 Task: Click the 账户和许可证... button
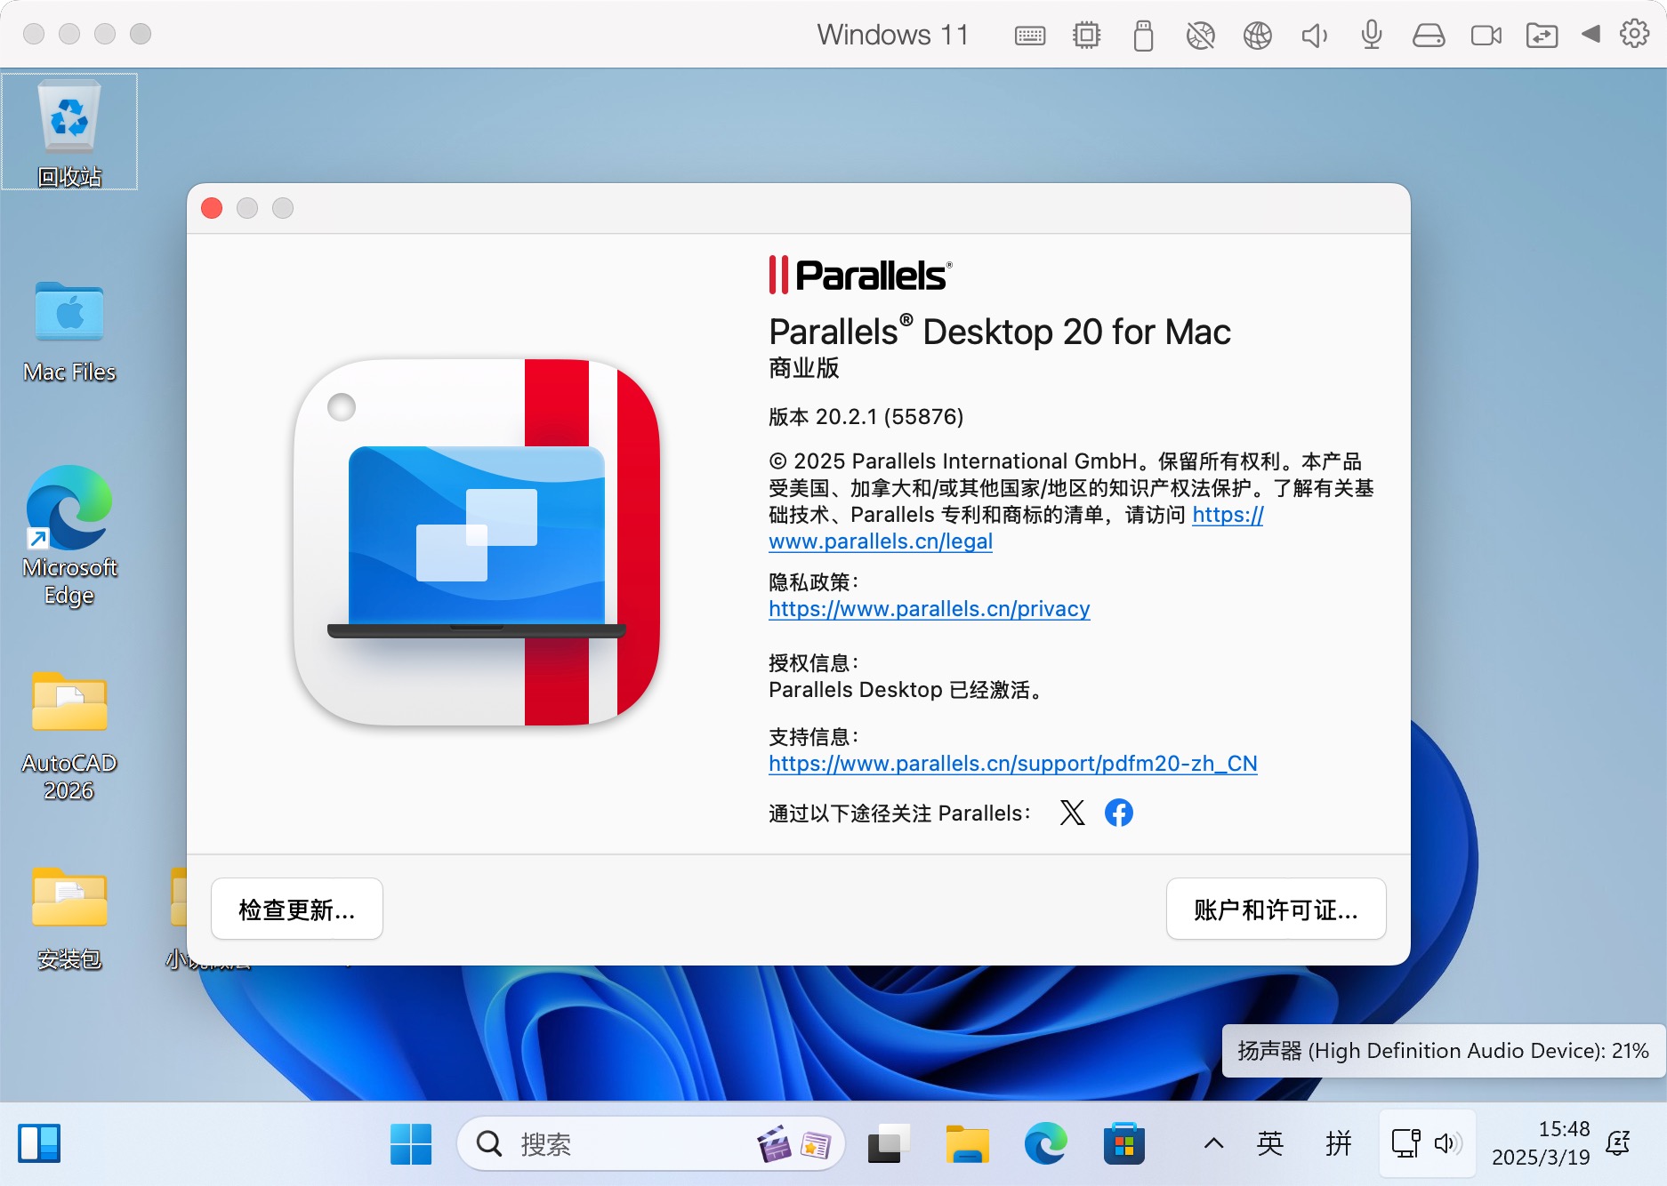click(1276, 910)
